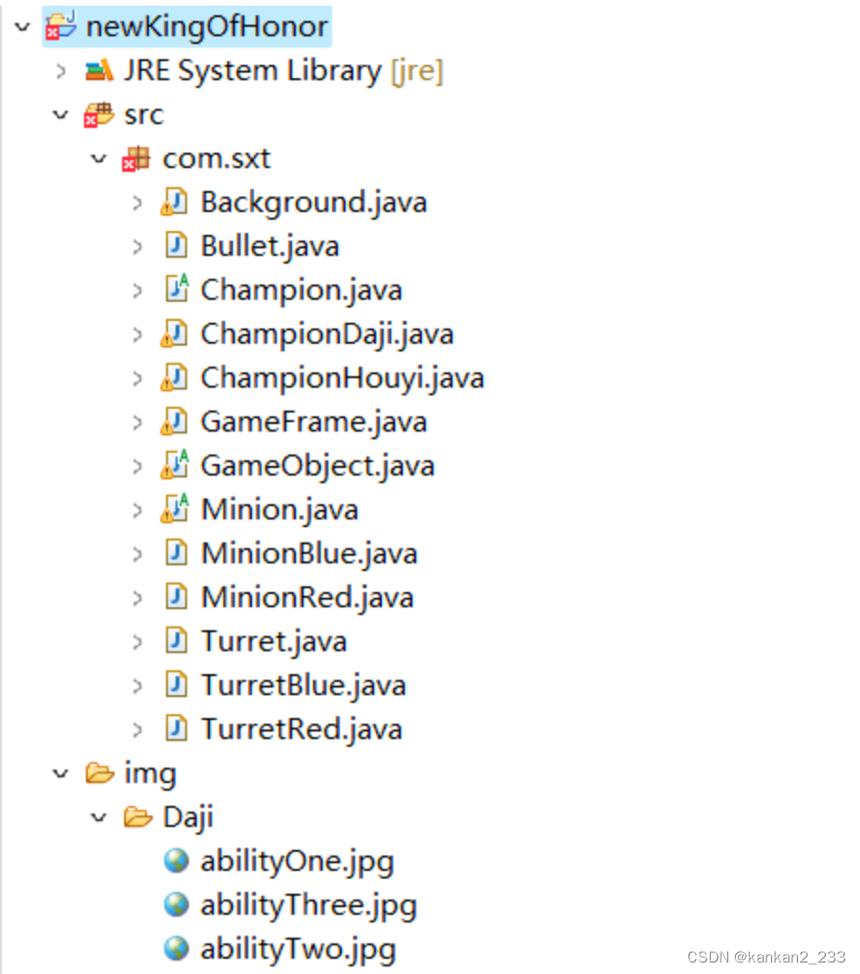The height and width of the screenshot is (974, 860).
Task: Click the img folder icon
Action: tap(100, 774)
